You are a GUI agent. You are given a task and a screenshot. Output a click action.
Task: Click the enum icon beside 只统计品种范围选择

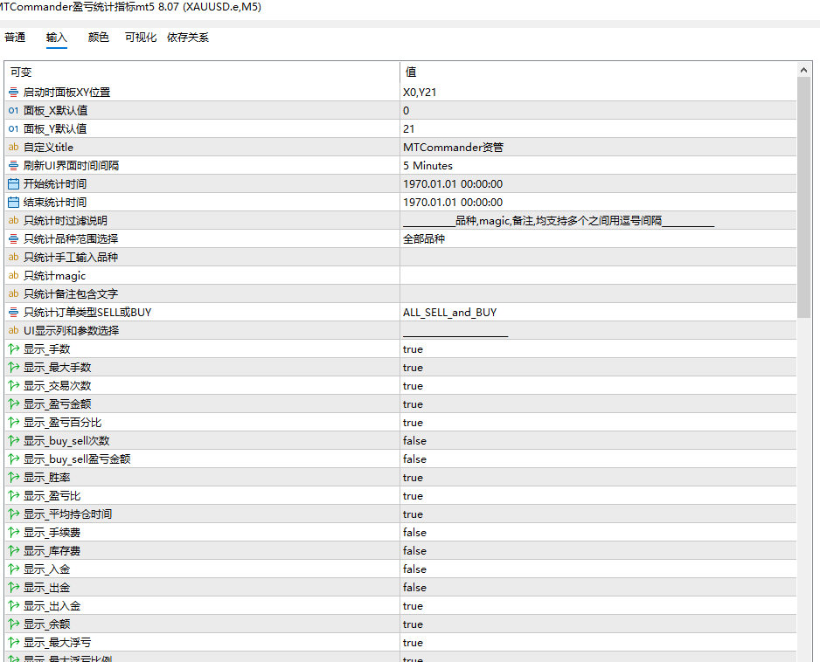[14, 238]
